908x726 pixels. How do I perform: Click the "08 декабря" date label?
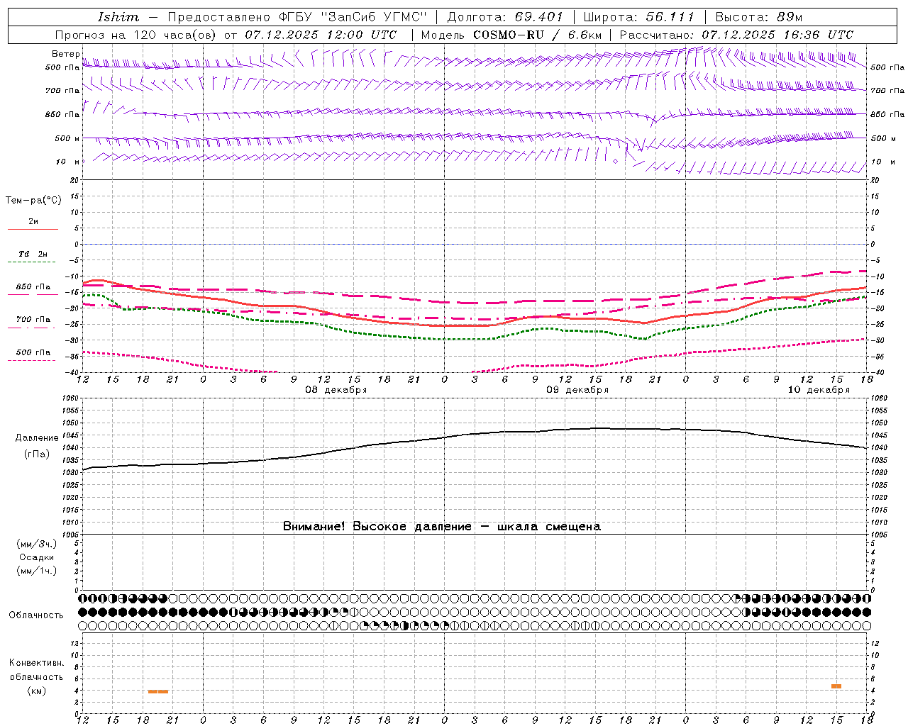pos(336,390)
